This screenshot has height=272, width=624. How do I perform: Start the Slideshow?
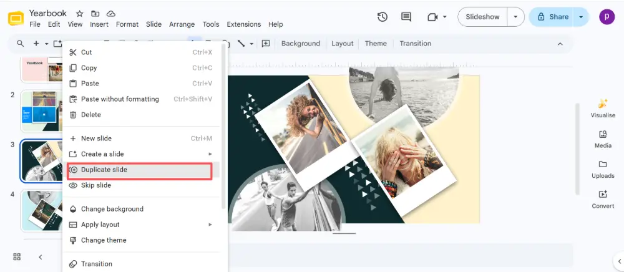(482, 17)
